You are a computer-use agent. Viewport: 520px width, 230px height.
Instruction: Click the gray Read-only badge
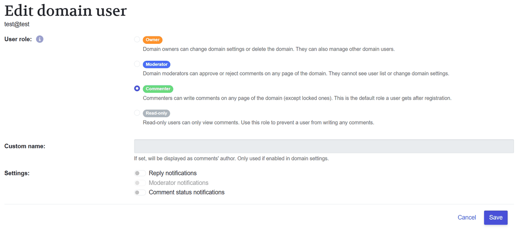pyautogui.click(x=156, y=113)
